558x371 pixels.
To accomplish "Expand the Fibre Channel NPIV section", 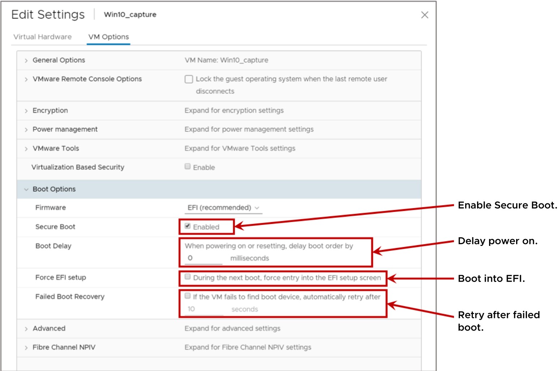I will coord(26,348).
